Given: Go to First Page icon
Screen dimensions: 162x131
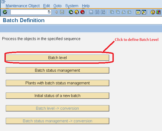Looking at the screenshot, I should [x=112, y=12].
